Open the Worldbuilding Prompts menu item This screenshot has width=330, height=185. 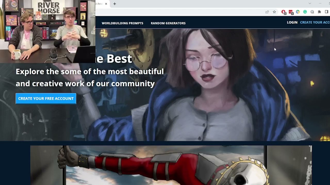pyautogui.click(x=122, y=23)
